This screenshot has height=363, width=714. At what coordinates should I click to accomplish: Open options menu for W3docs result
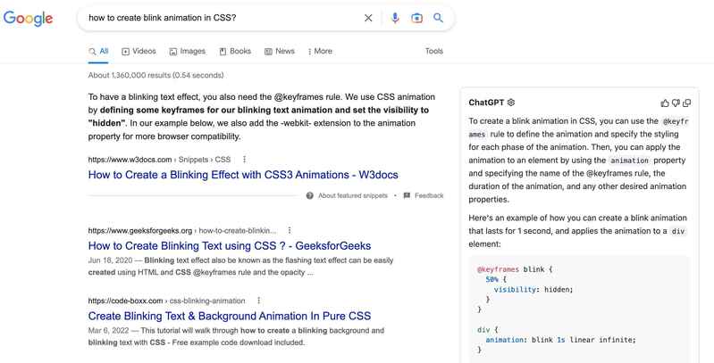(245, 160)
